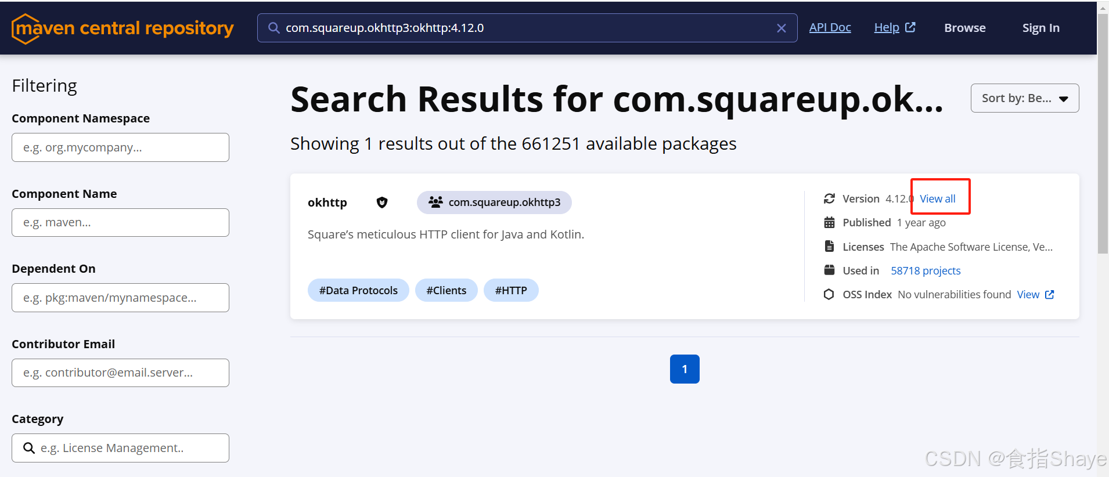Click the Maven Central Repository logo

point(123,28)
